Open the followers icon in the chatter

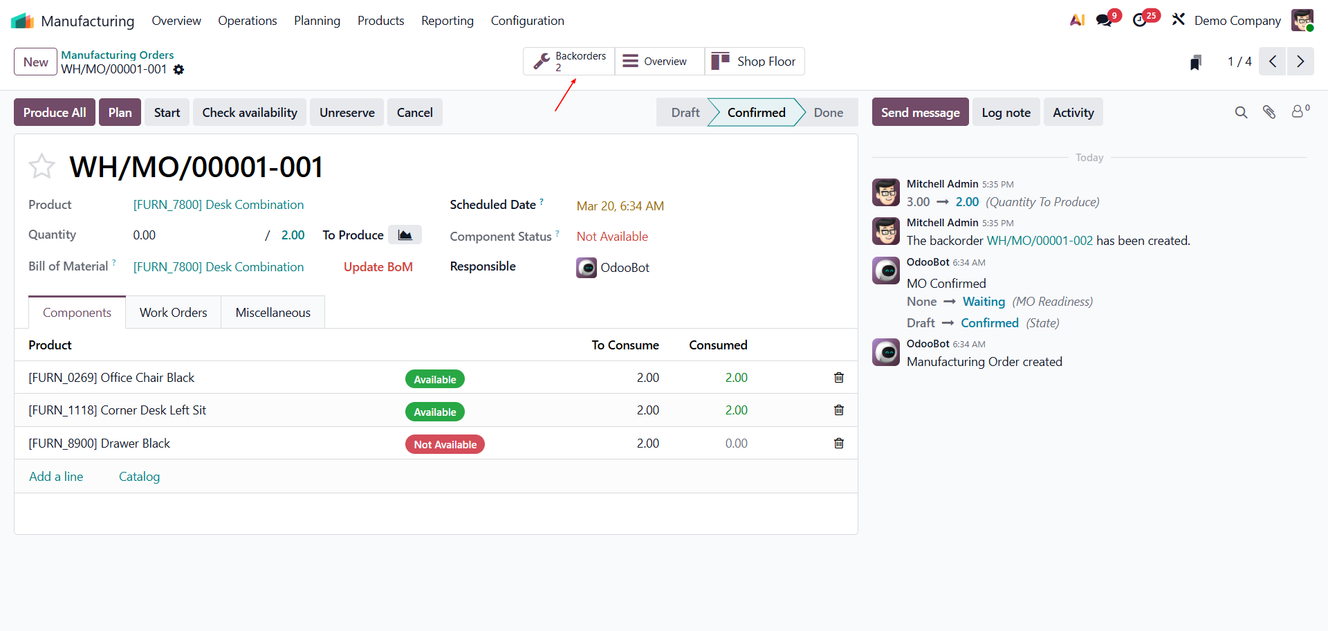tap(1300, 111)
